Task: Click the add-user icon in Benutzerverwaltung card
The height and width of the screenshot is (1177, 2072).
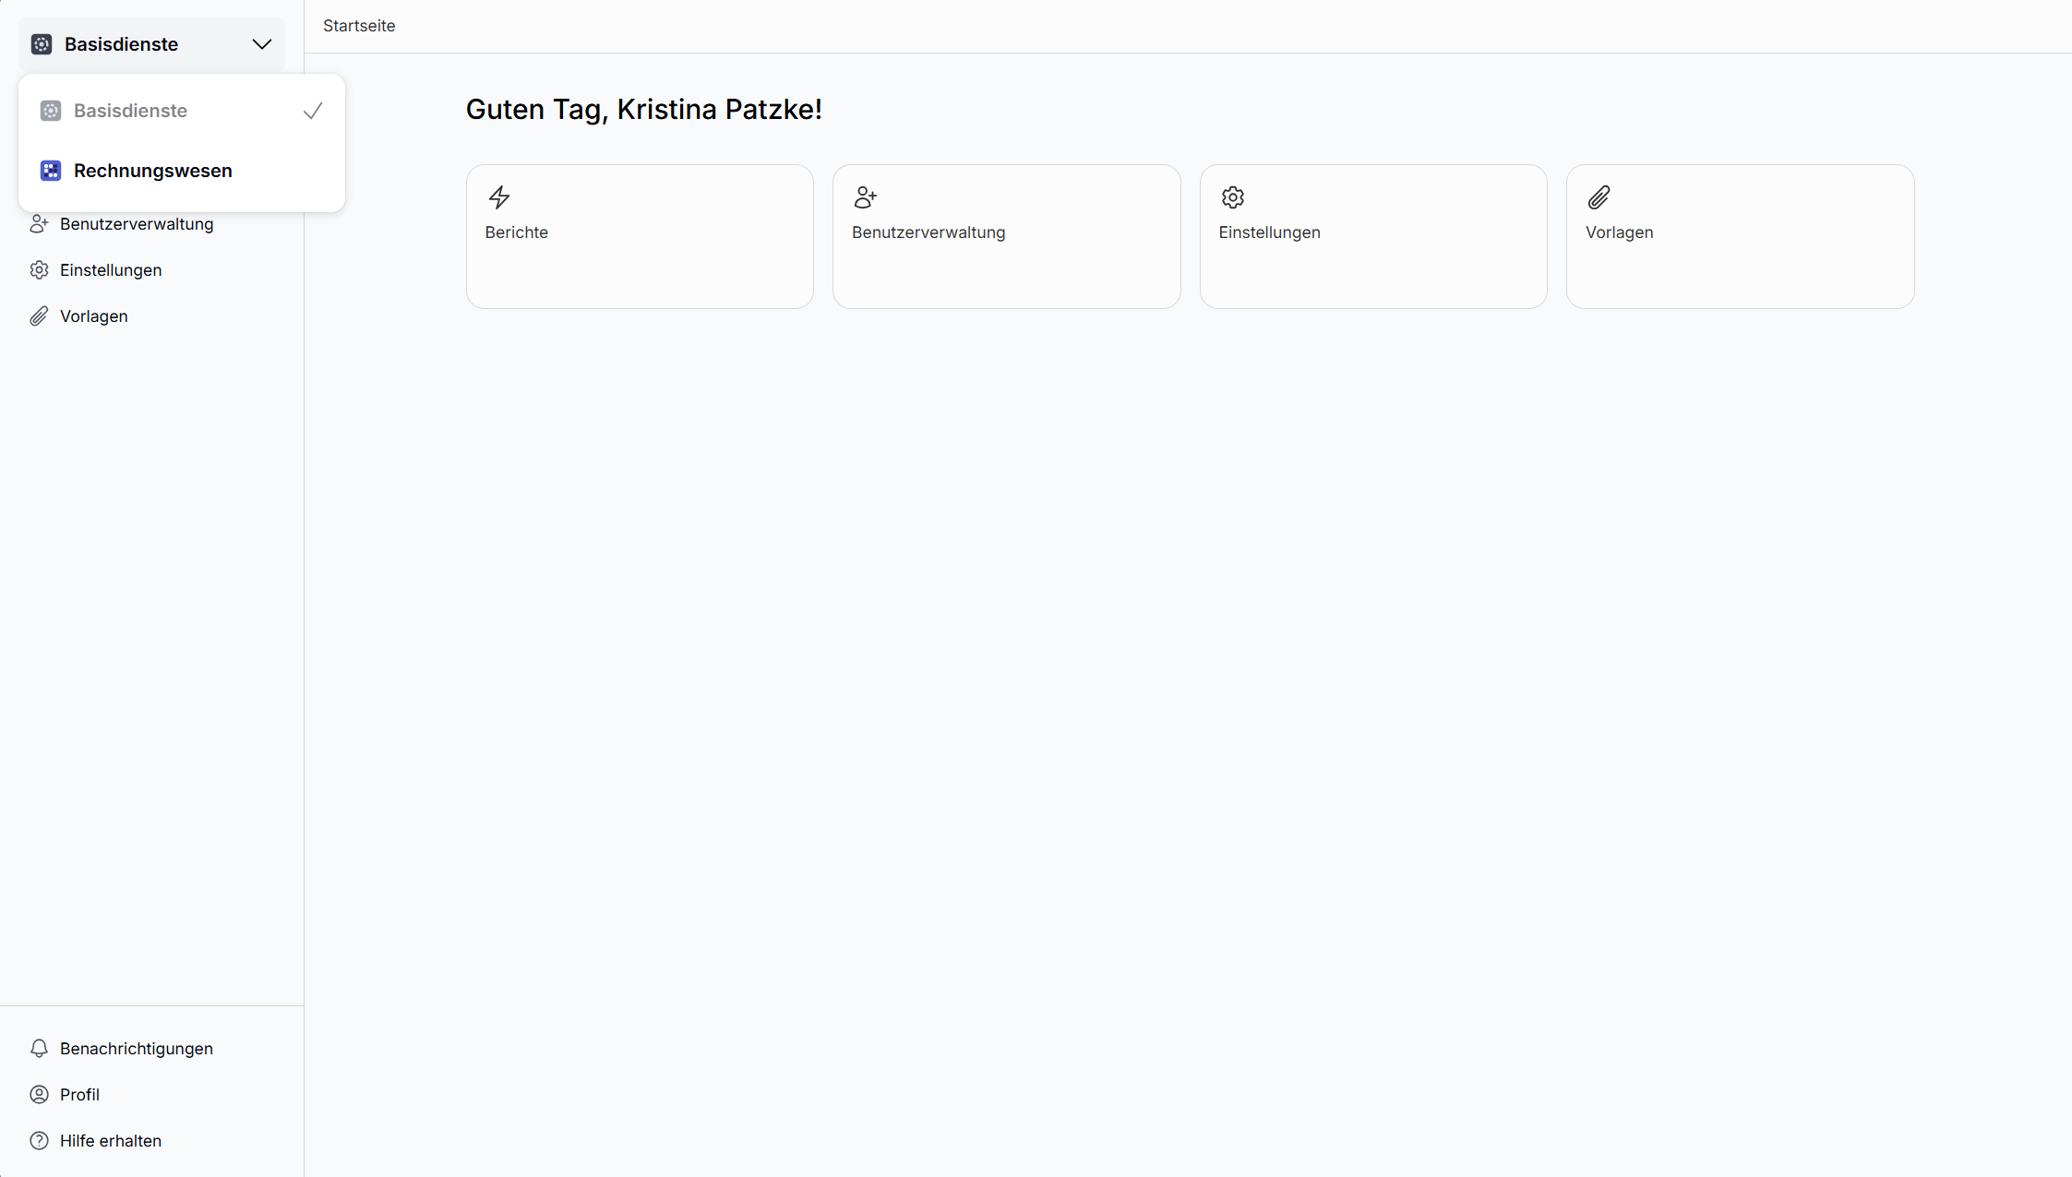Action: coord(865,197)
